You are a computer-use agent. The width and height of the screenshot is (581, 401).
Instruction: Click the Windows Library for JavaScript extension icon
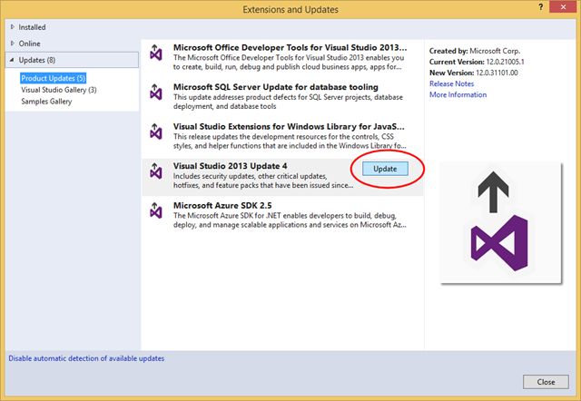pyautogui.click(x=156, y=132)
